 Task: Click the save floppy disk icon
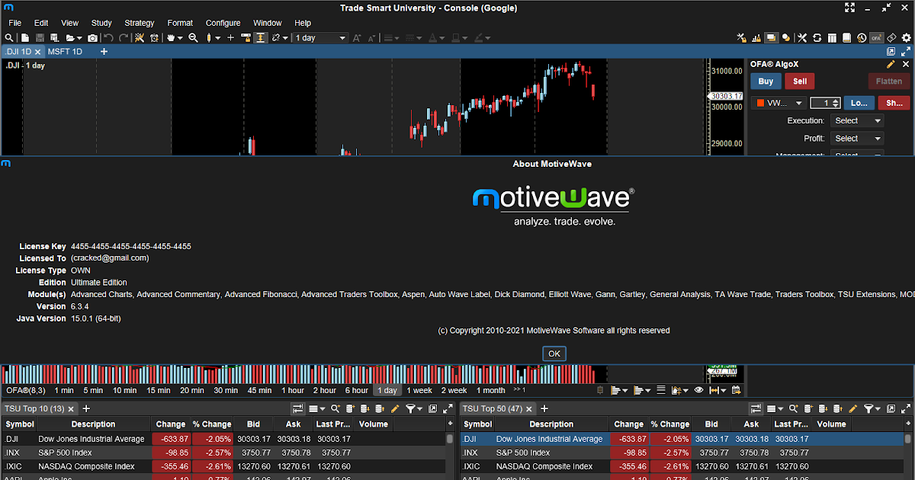(x=40, y=37)
